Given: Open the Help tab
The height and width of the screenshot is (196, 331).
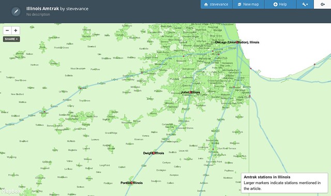Looking at the screenshot, I should pos(280,4).
